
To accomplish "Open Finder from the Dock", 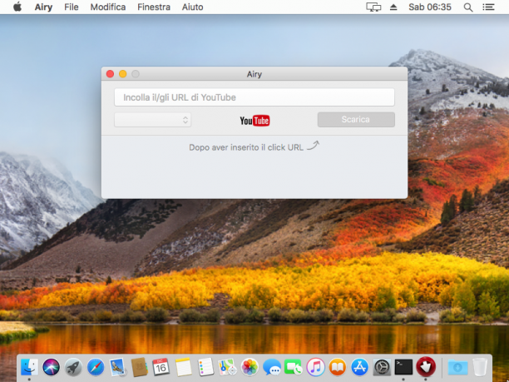I will point(29,367).
